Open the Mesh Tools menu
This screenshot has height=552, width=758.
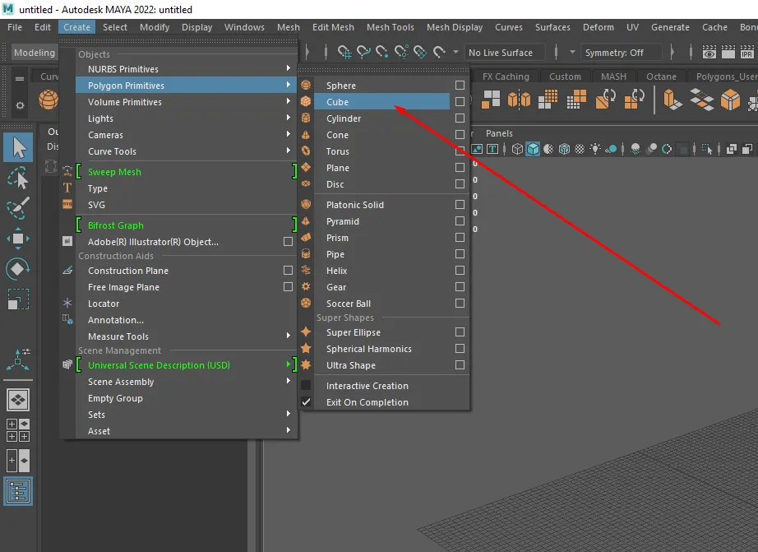(391, 27)
